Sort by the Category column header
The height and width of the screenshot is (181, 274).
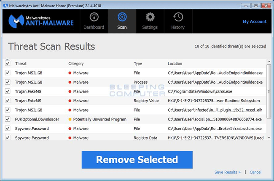point(76,64)
